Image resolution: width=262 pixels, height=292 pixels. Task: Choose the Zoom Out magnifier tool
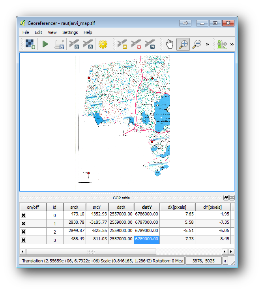coord(196,44)
